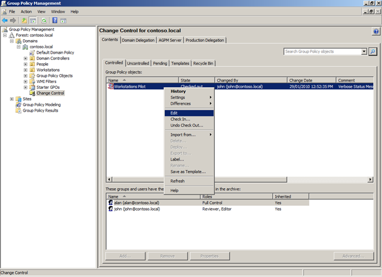The width and height of the screenshot is (382, 277).
Task: Expand the Sites tree node
Action: (x=11, y=99)
